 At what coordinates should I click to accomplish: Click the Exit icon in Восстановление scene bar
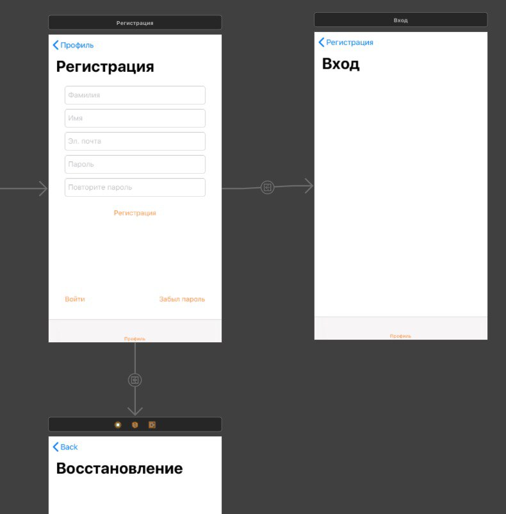(152, 425)
